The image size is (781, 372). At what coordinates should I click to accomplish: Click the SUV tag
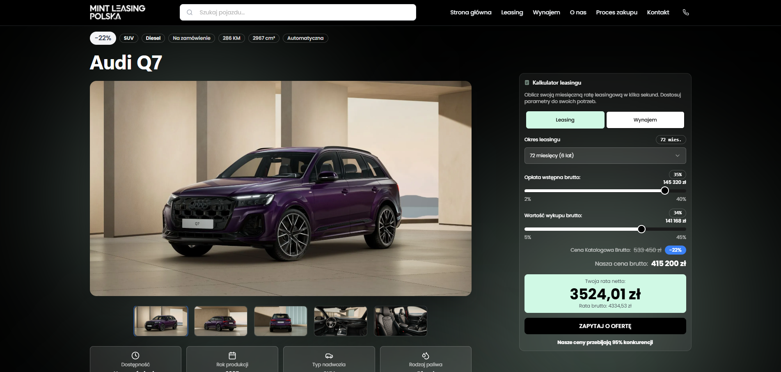[129, 38]
